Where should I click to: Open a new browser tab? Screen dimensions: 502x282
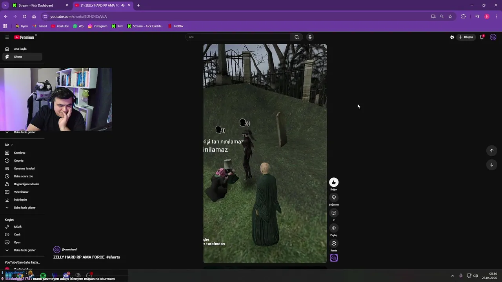coord(138,5)
